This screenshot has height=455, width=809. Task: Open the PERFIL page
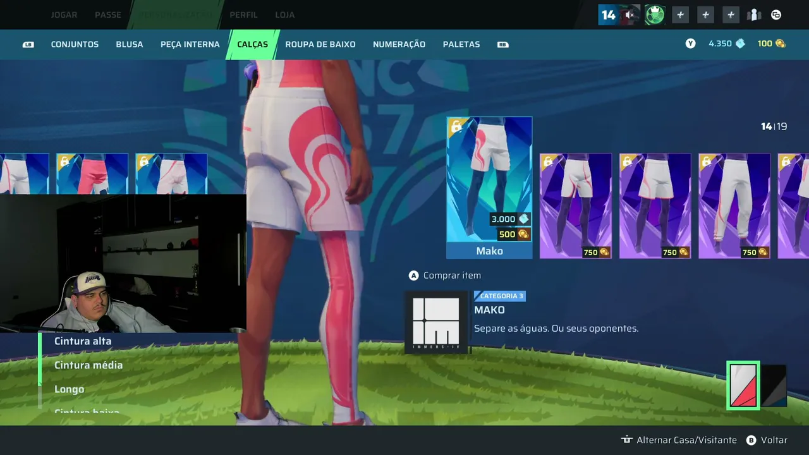243,15
